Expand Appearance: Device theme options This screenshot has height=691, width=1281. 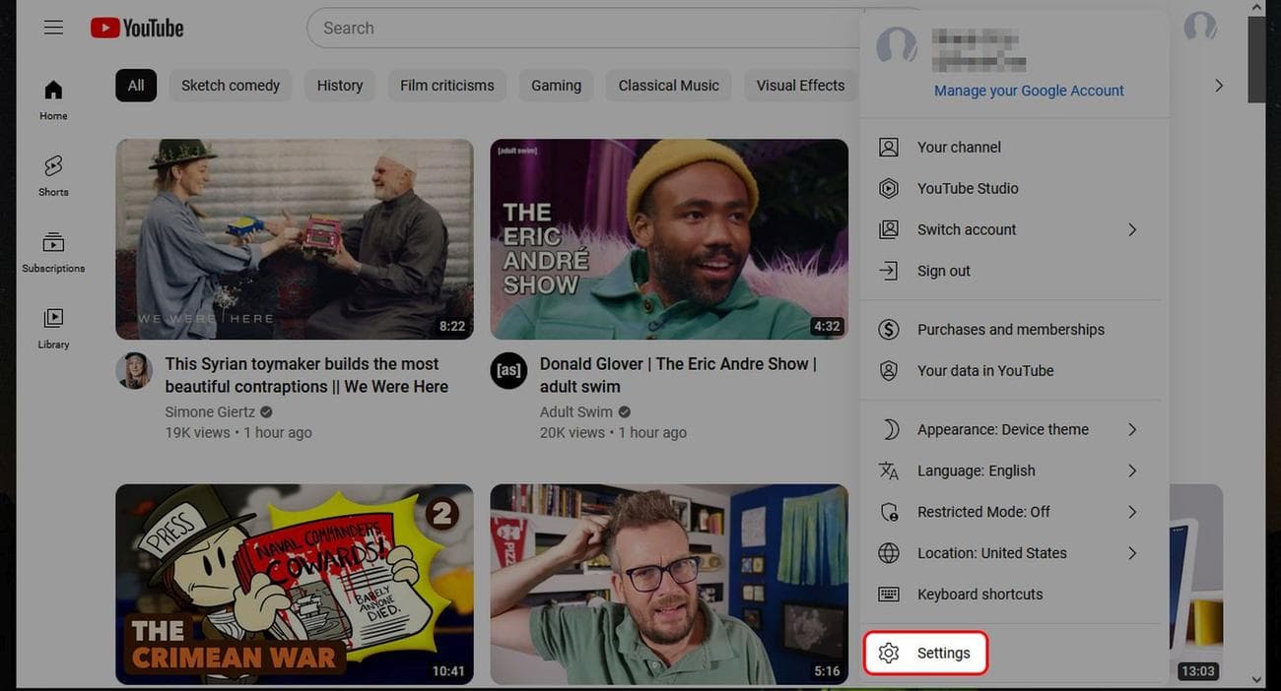[1003, 429]
